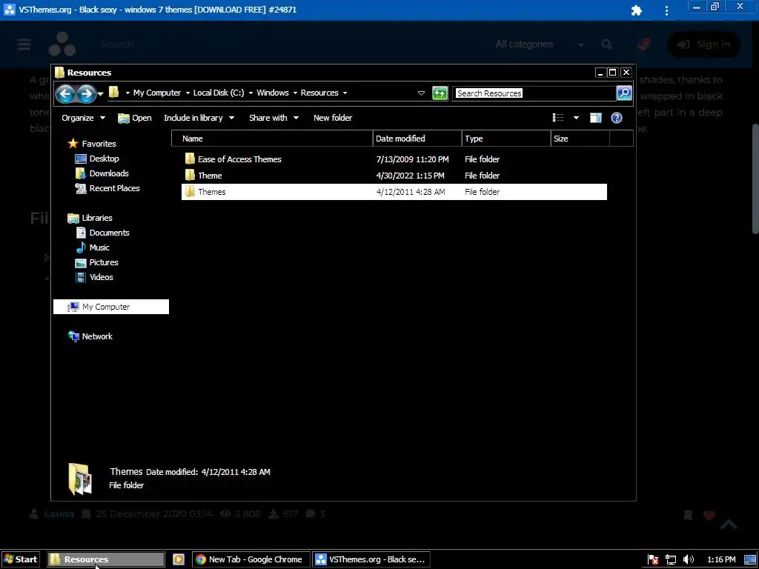The height and width of the screenshot is (569, 759).
Task: Click the Start button on taskbar
Action: [x=20, y=559]
